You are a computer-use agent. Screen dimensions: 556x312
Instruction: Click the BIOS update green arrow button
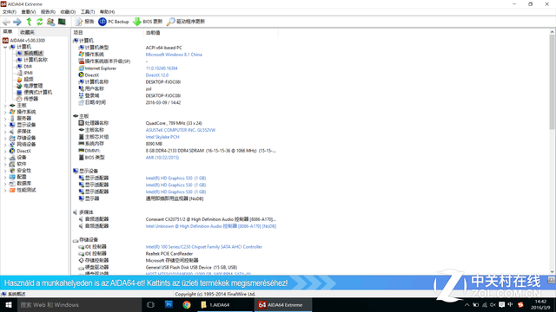[x=148, y=22]
